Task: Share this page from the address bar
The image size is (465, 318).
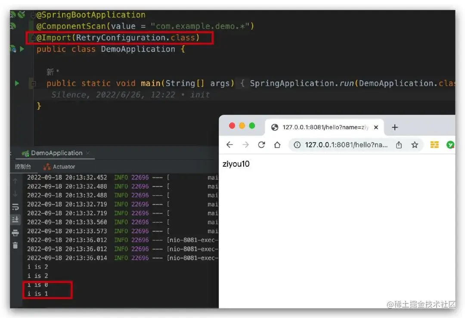Action: point(399,145)
